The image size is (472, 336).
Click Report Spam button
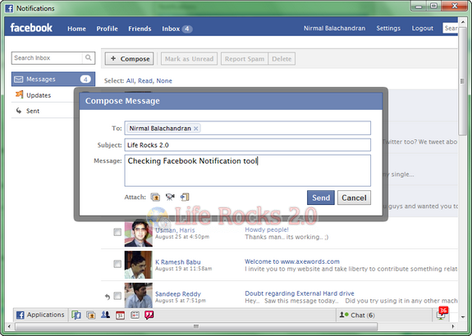click(245, 59)
